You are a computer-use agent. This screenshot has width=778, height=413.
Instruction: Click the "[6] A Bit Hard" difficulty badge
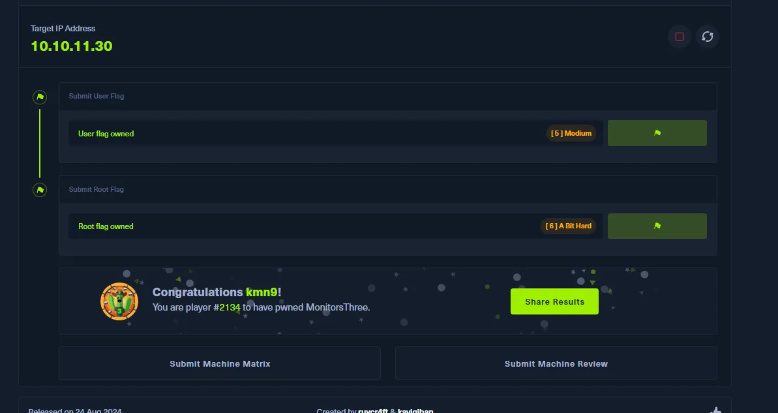(568, 226)
